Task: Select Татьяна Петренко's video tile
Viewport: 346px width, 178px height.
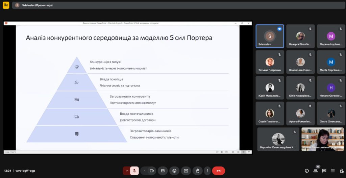Action: coord(270,62)
